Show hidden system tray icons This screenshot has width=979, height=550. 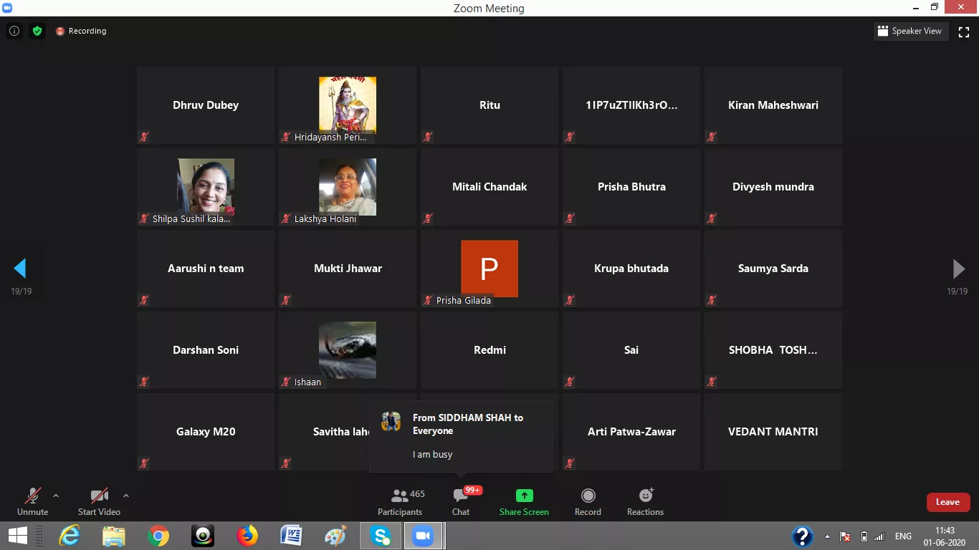tap(828, 536)
